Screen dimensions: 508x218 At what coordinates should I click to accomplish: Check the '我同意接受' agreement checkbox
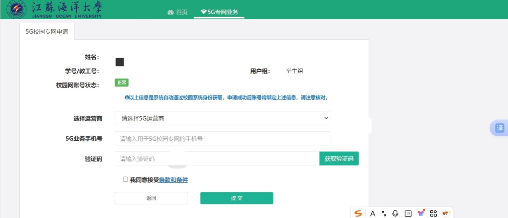pyautogui.click(x=125, y=180)
